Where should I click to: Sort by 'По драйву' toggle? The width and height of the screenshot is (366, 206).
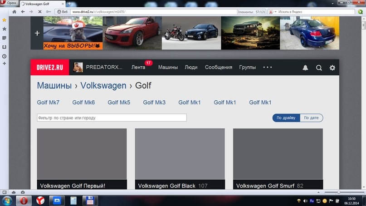tap(286, 118)
